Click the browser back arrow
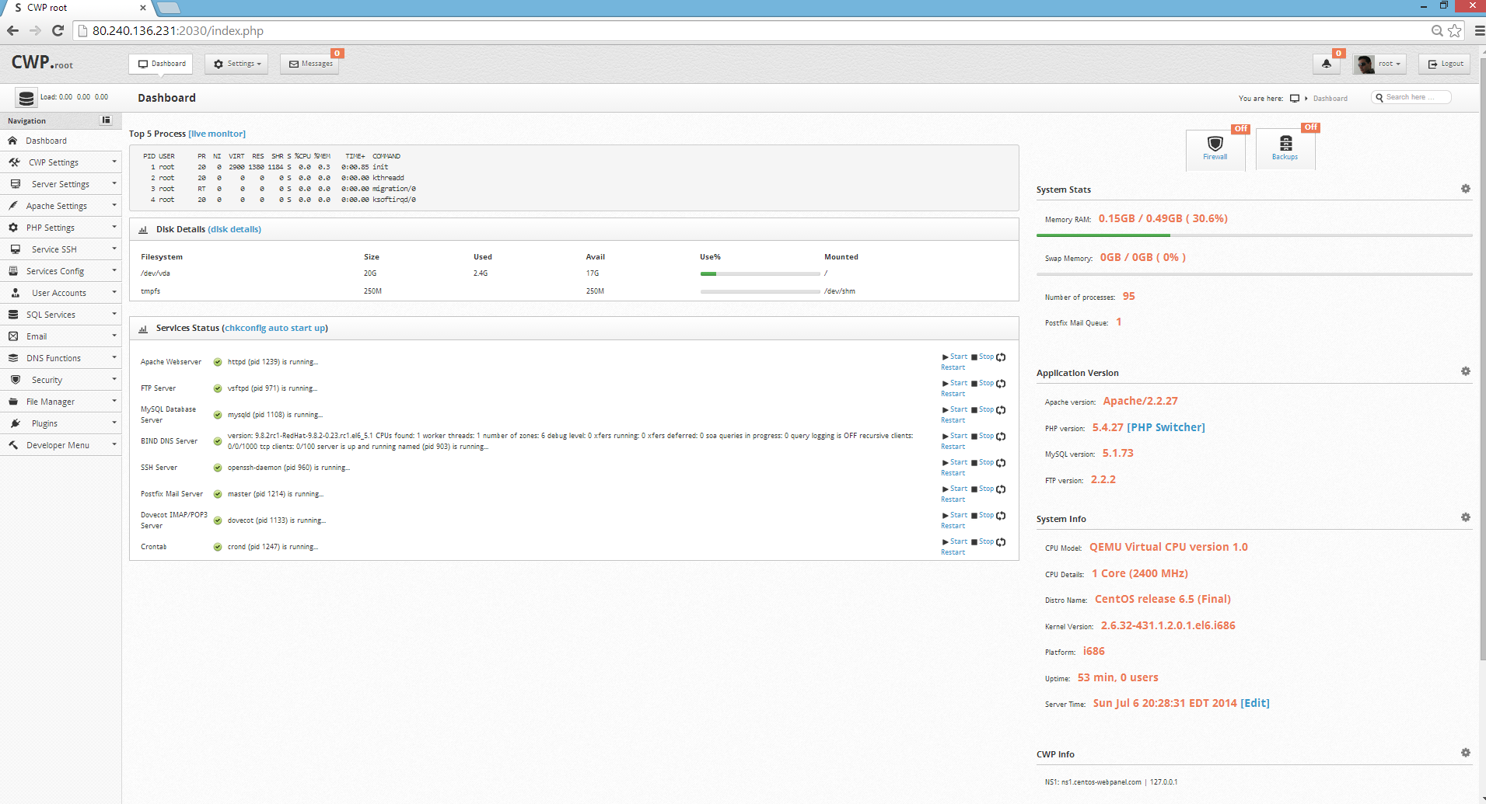 pyautogui.click(x=13, y=30)
